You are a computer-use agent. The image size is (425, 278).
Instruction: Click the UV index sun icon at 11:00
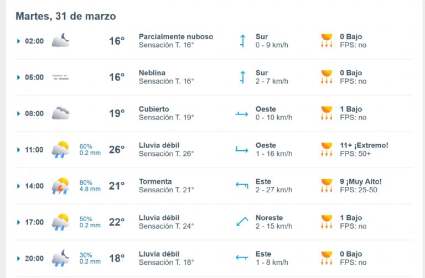pyautogui.click(x=326, y=149)
